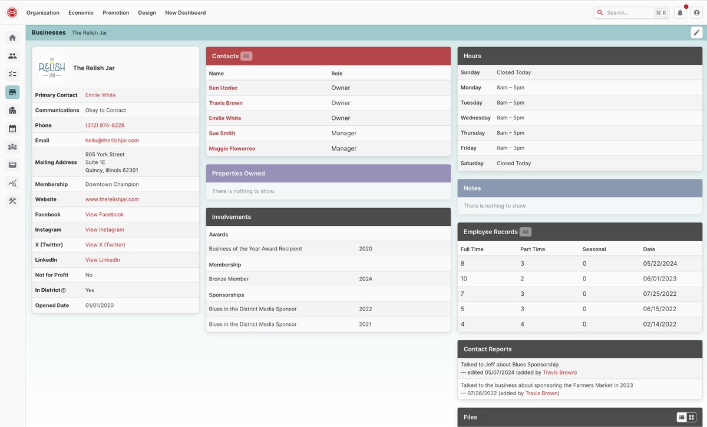
Task: Click the Opened Date 01/01/2020 value
Action: [x=100, y=305]
